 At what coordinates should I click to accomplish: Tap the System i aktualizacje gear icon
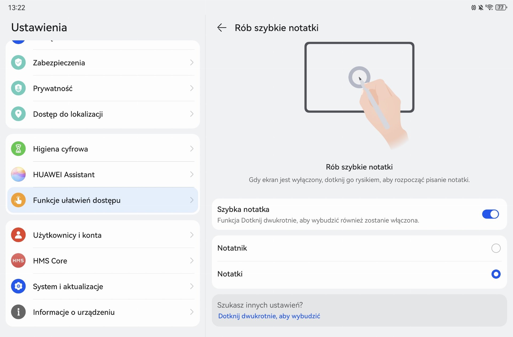point(18,286)
